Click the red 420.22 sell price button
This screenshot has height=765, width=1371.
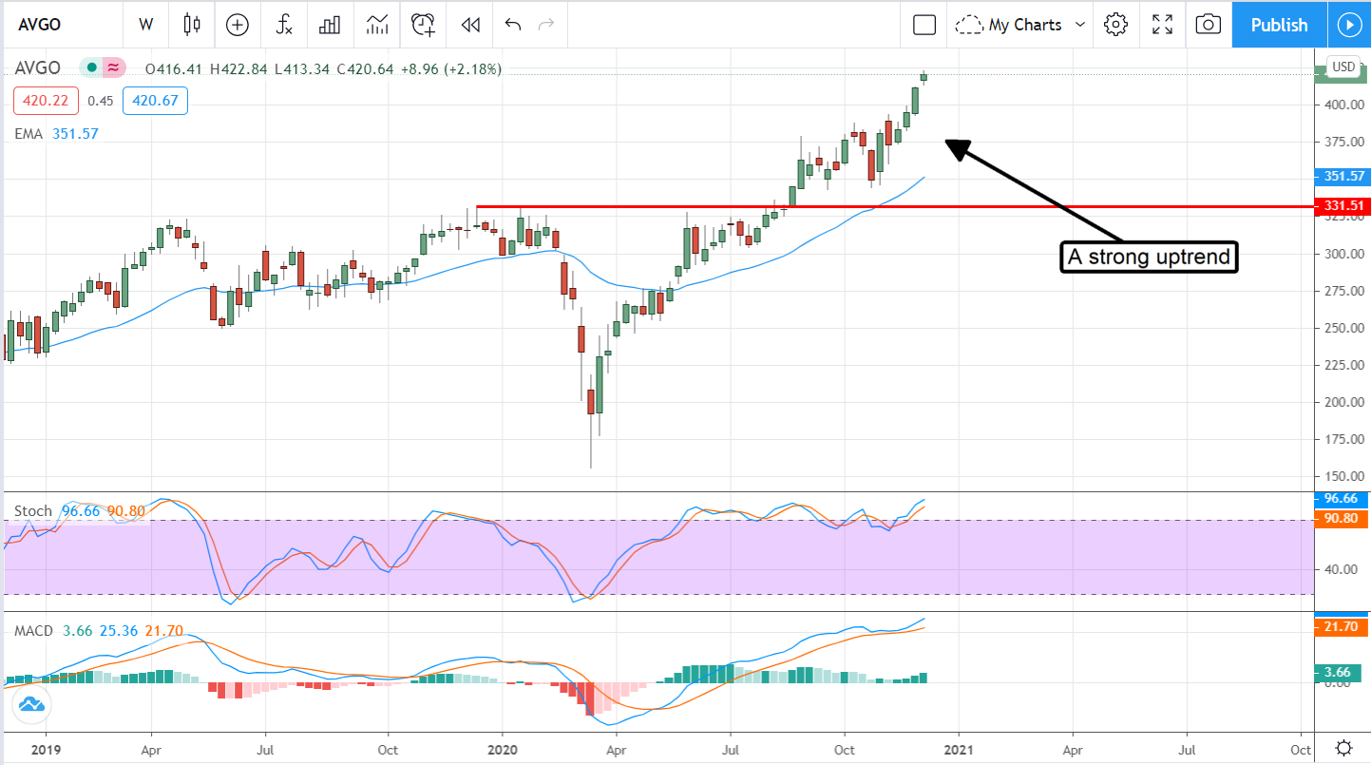coord(45,101)
